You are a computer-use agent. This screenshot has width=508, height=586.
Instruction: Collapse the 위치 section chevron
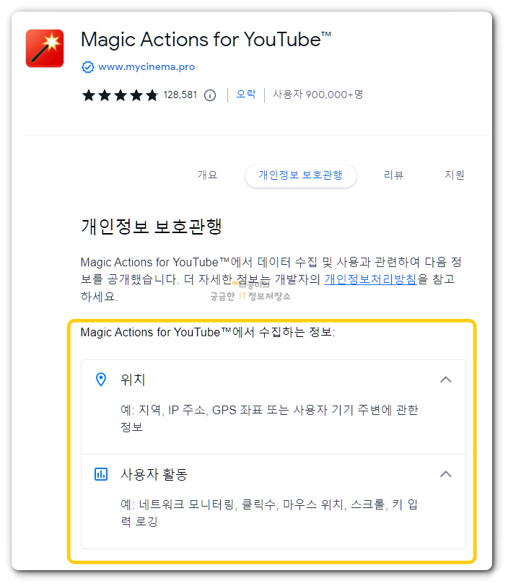pos(445,380)
